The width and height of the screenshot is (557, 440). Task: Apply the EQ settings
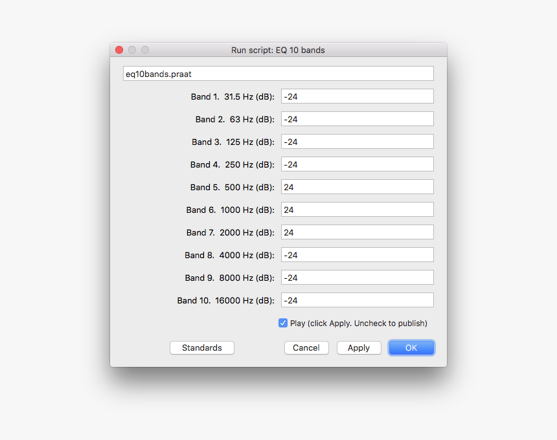(x=359, y=347)
